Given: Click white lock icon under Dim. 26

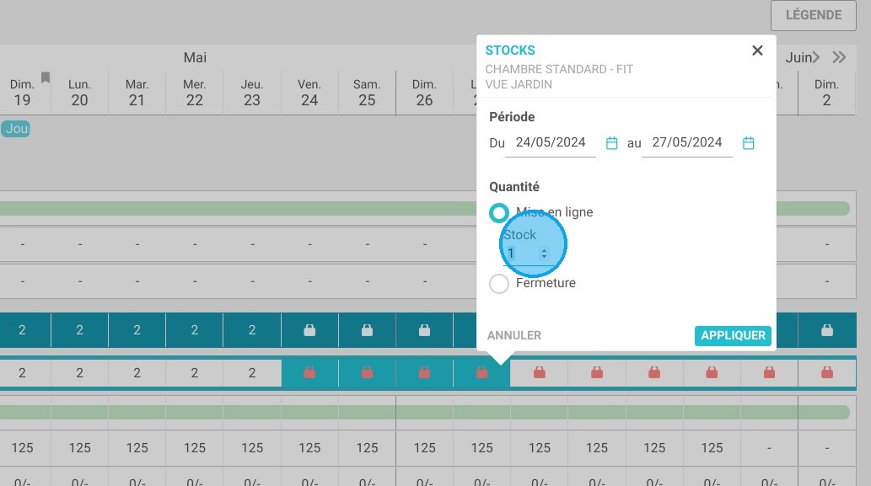Looking at the screenshot, I should click(424, 330).
